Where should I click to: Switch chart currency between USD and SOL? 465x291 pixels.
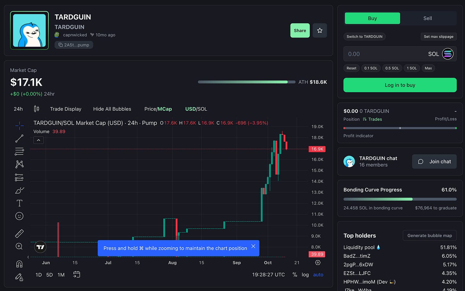click(196, 109)
